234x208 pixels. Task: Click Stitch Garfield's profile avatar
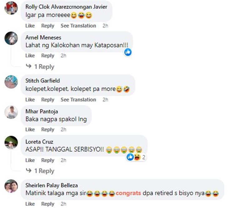pos(11,82)
